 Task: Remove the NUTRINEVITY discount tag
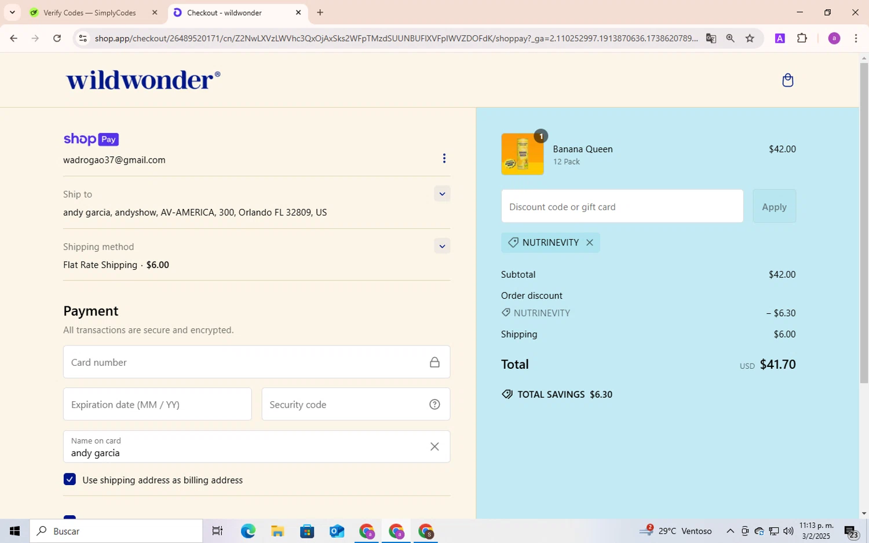click(x=589, y=243)
